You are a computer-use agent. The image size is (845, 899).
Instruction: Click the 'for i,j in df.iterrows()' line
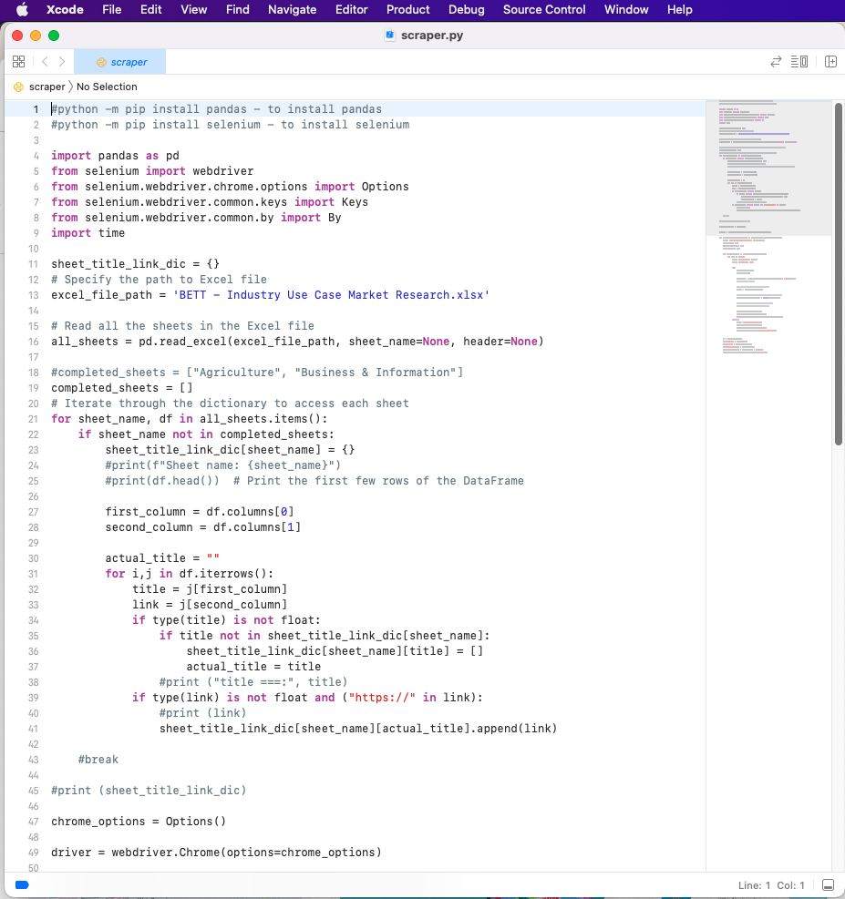[x=190, y=573]
